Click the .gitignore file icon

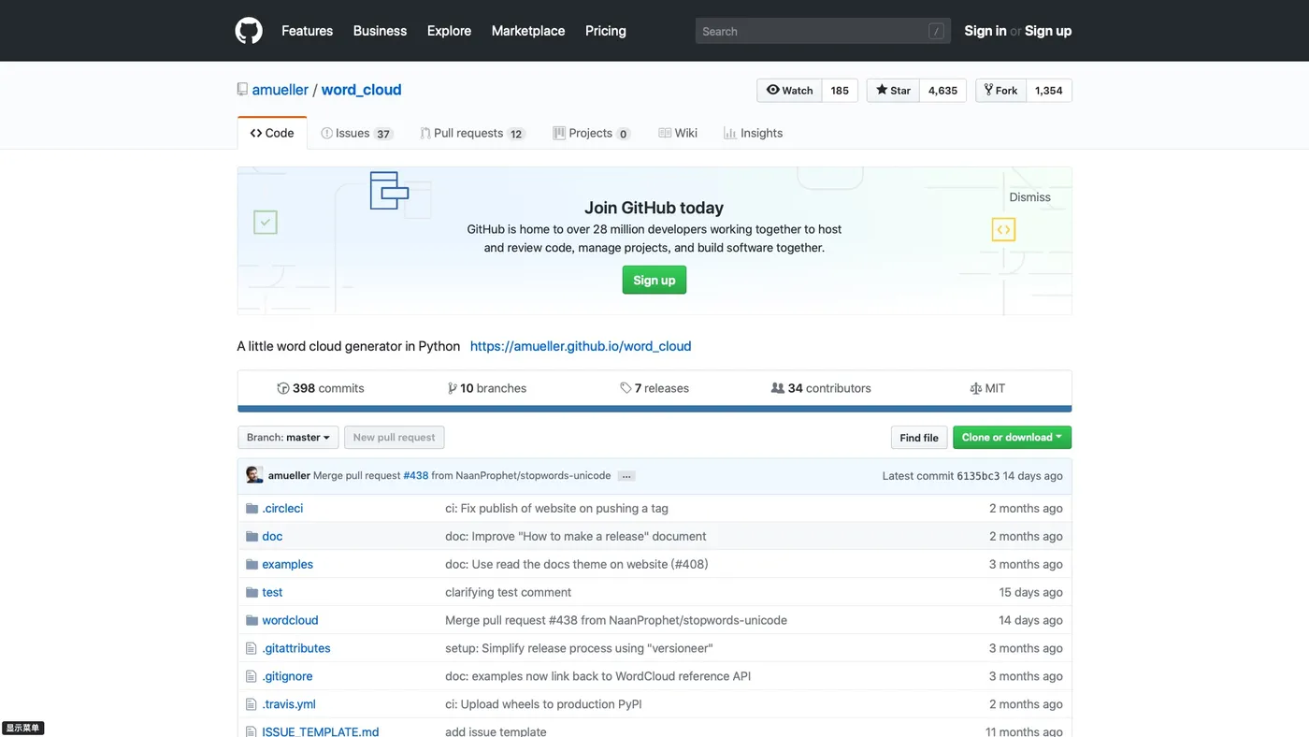click(251, 676)
